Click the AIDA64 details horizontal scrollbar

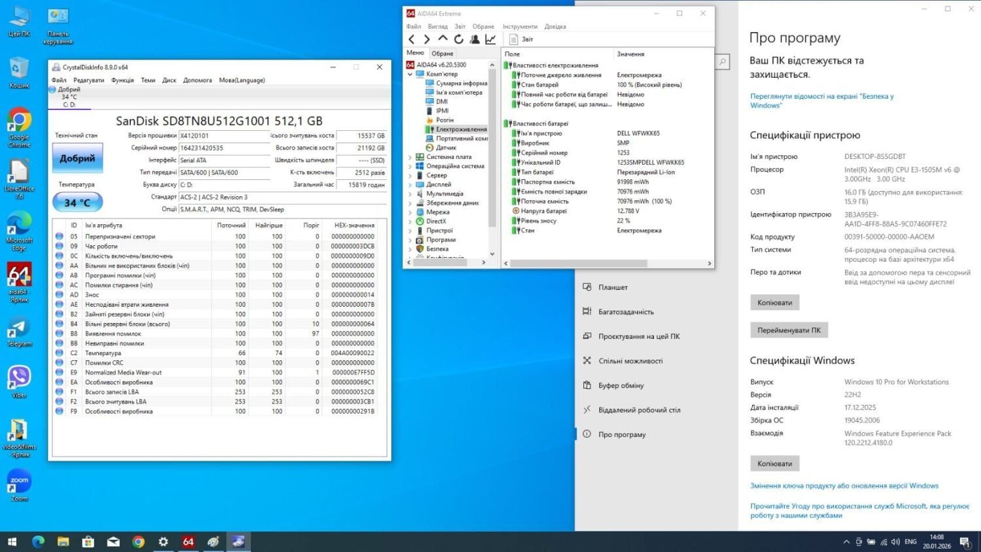(578, 264)
